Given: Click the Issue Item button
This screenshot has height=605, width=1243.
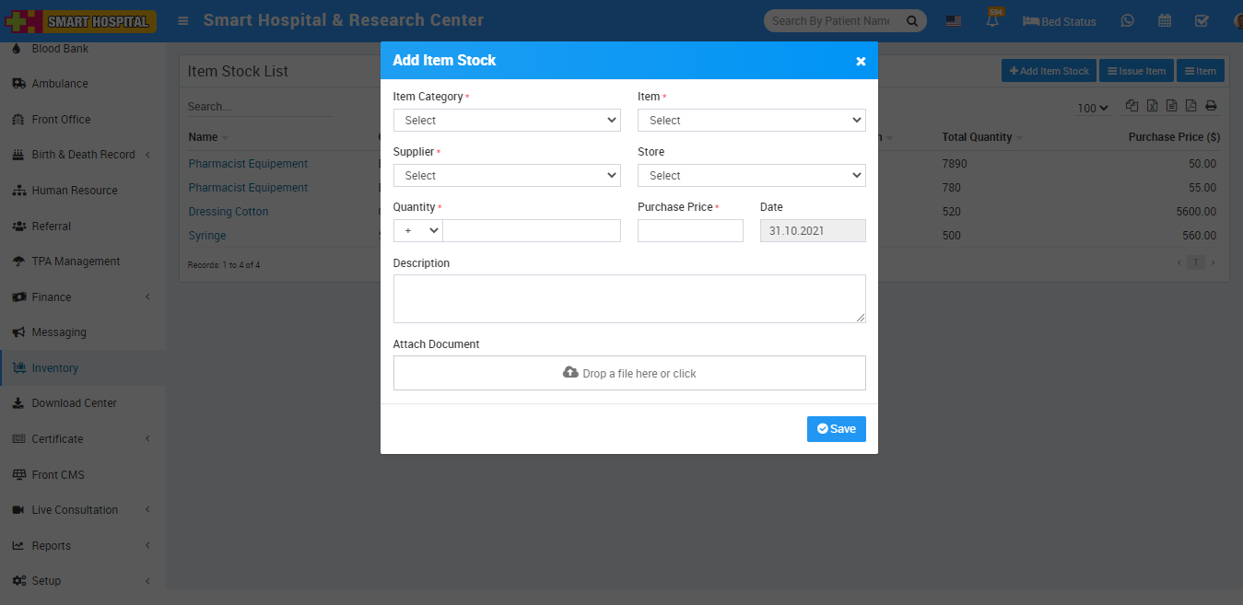Looking at the screenshot, I should [1136, 71].
